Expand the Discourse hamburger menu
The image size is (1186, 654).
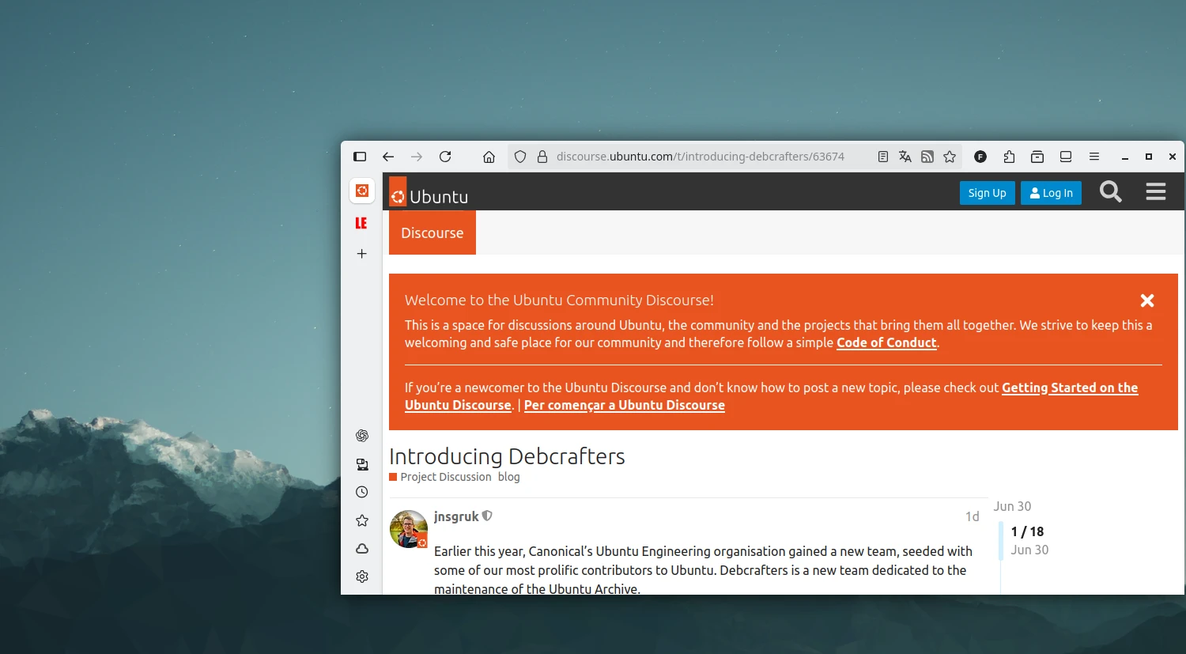coord(1155,191)
